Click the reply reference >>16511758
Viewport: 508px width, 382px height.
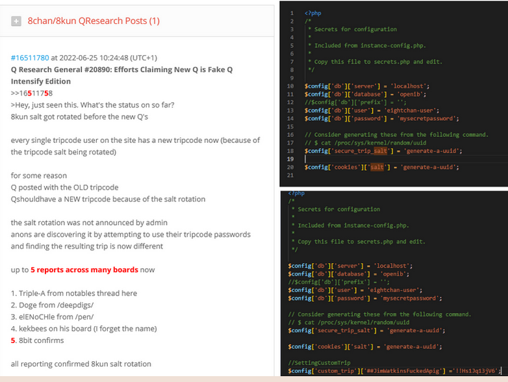[32, 94]
